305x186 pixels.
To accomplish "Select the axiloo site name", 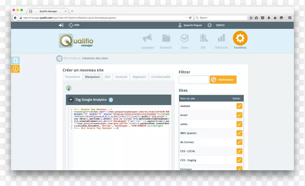I will coord(184,124).
